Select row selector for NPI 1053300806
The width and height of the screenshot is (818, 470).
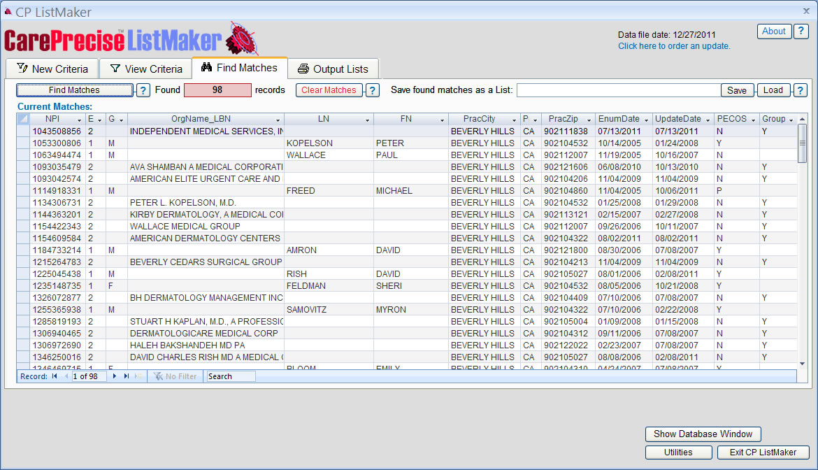(23, 143)
